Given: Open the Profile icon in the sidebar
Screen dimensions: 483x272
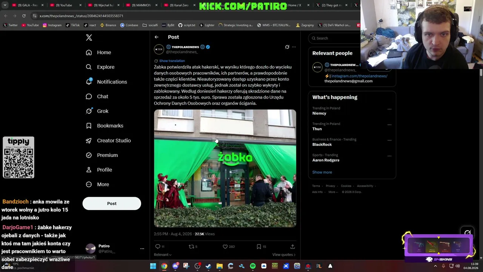Looking at the screenshot, I should [x=89, y=170].
